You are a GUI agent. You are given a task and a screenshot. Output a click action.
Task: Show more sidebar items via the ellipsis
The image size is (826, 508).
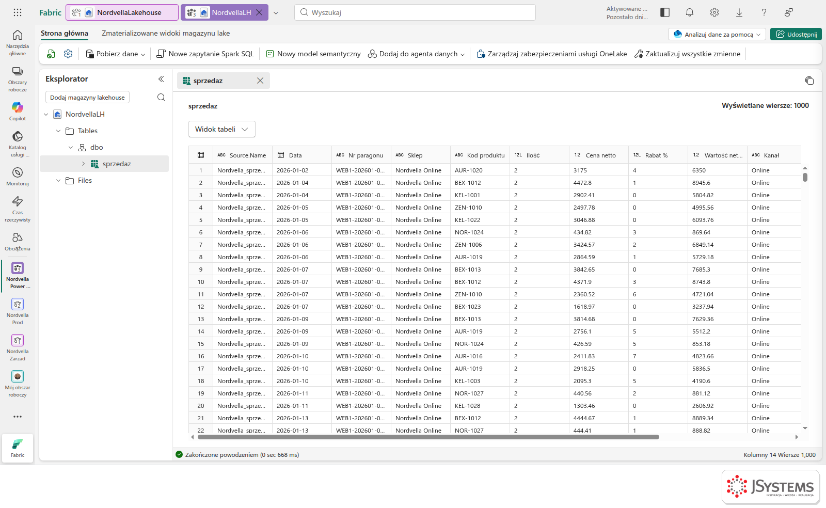pyautogui.click(x=18, y=417)
